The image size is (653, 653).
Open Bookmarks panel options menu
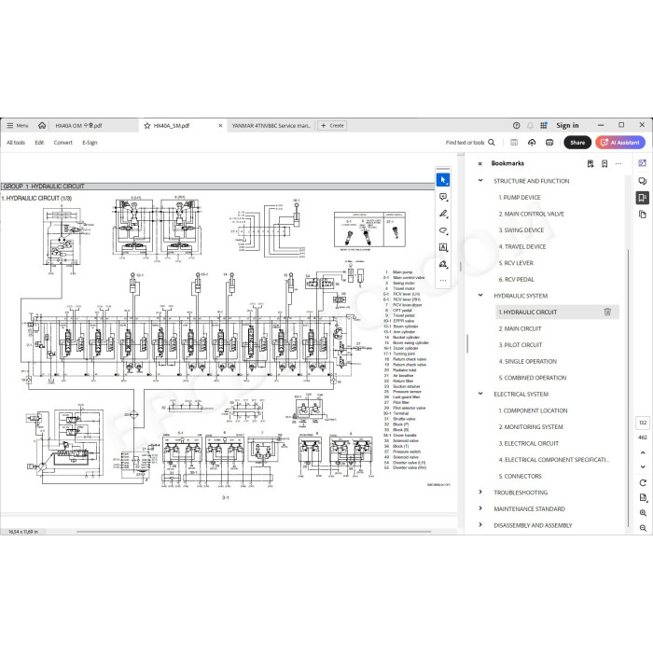pos(618,163)
